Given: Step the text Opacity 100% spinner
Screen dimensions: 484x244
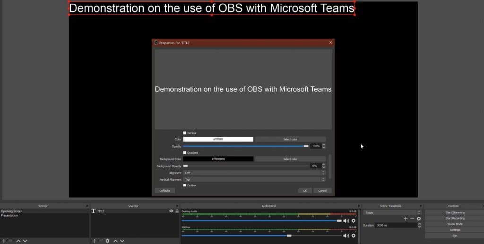Looking at the screenshot, I should 324,146.
